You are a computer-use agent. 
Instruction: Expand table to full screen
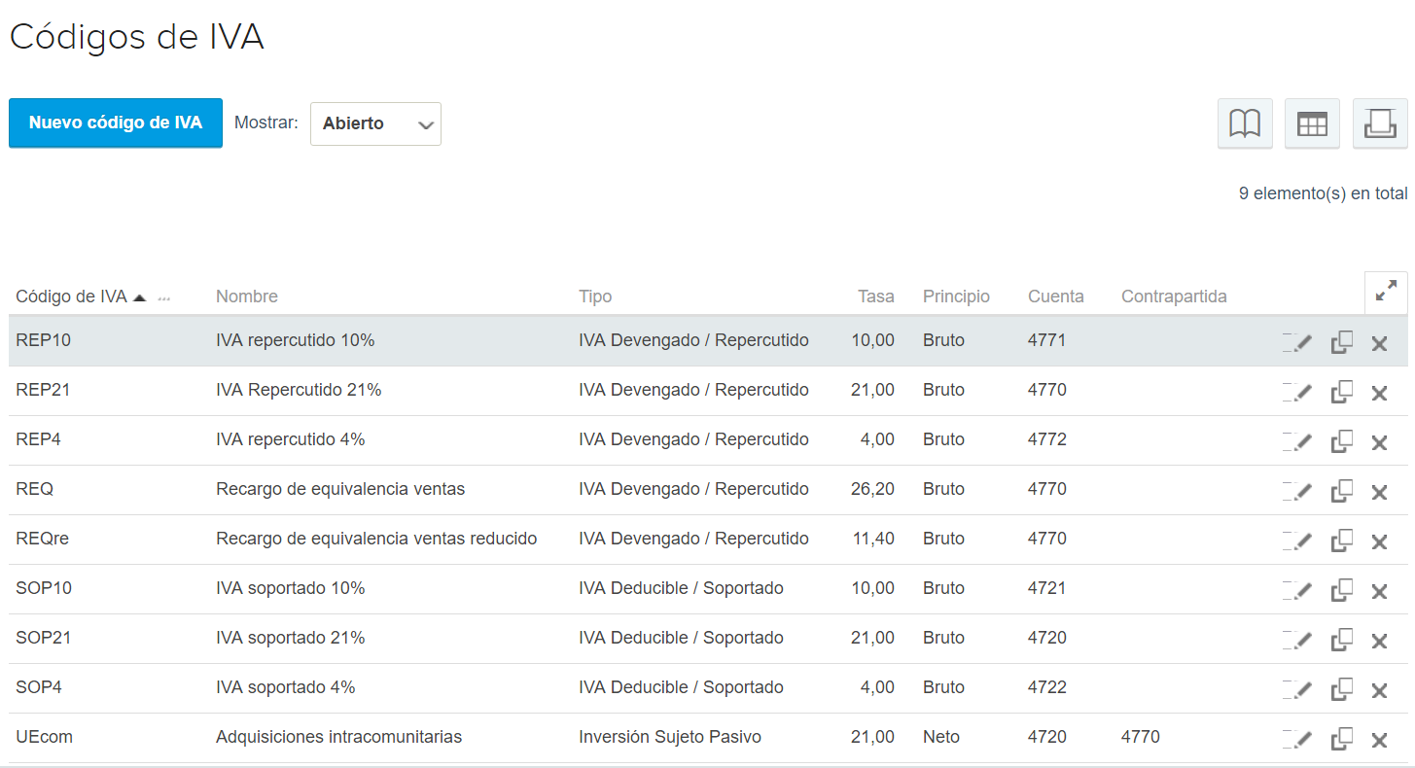coord(1386,292)
